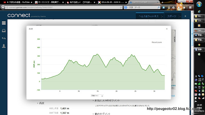Collapse the お気に入りのセグメント section
The height and width of the screenshot is (115, 205).
pos(93,100)
